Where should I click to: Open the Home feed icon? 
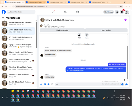click(53, 12)
